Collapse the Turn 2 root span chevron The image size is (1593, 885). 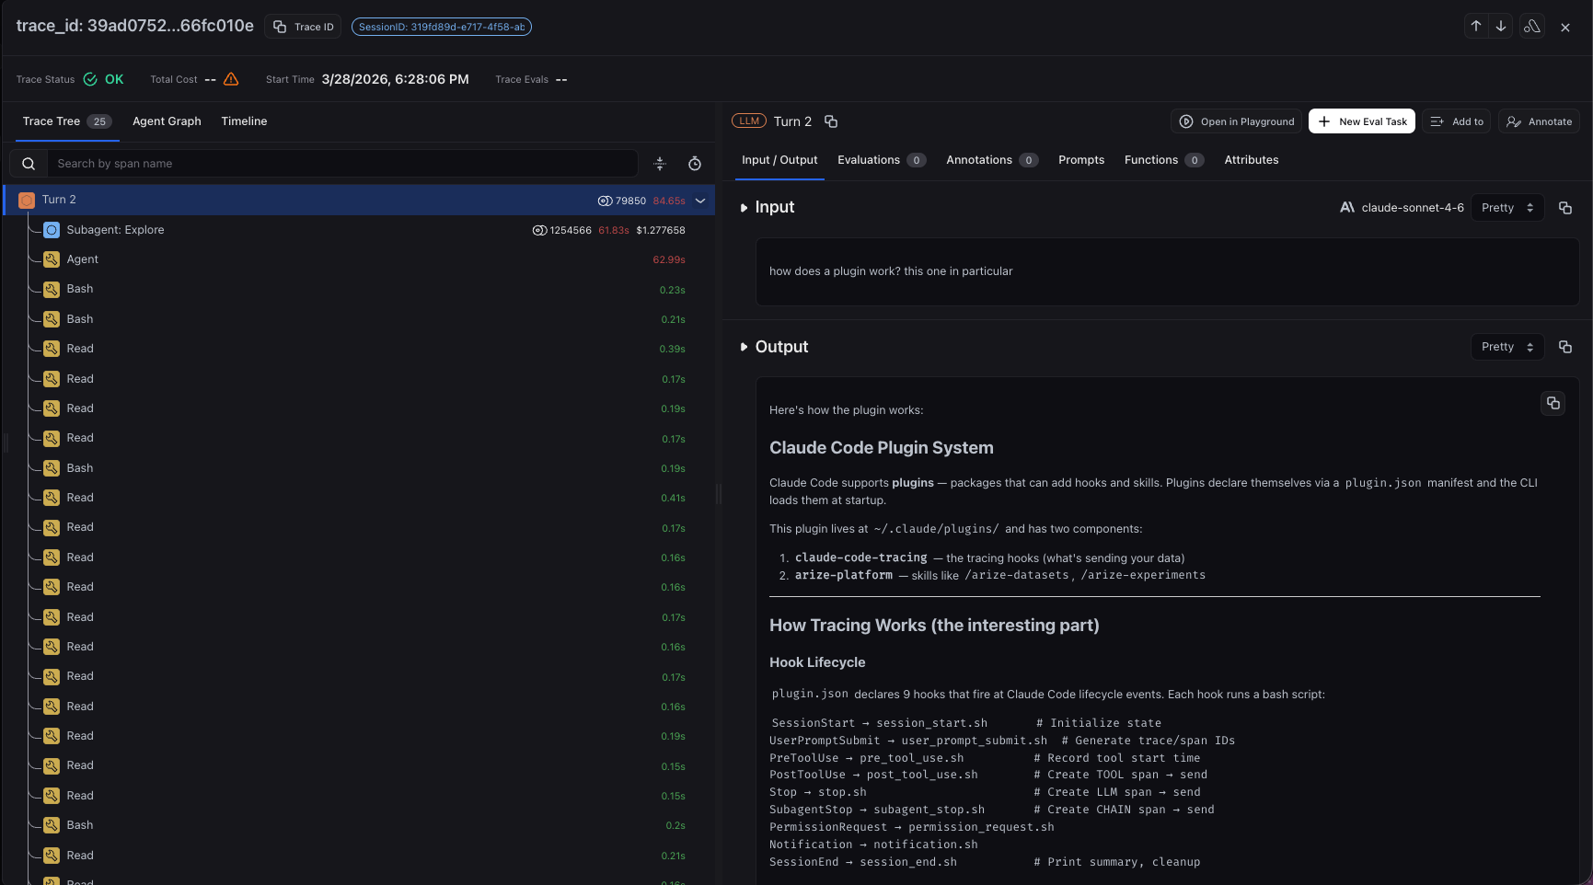[x=700, y=201]
